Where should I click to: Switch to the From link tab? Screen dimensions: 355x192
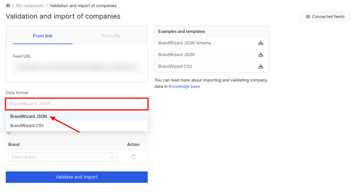click(x=42, y=36)
